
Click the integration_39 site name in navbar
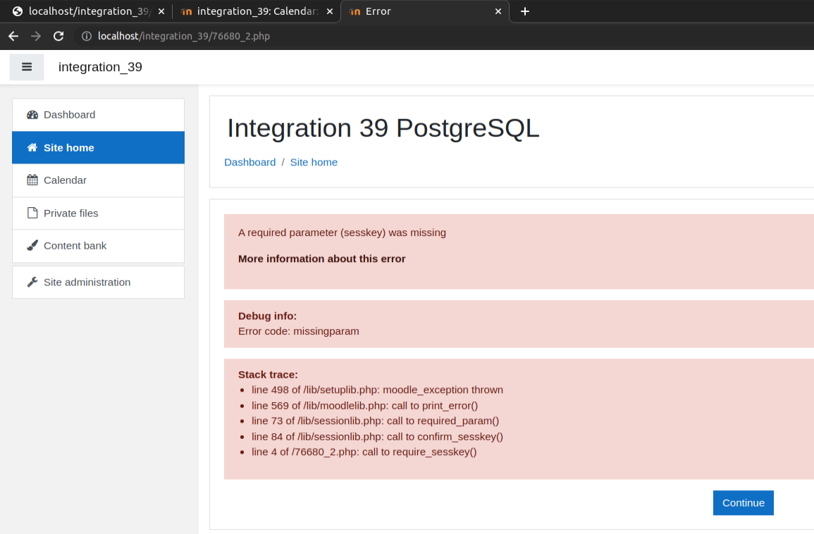pos(100,67)
